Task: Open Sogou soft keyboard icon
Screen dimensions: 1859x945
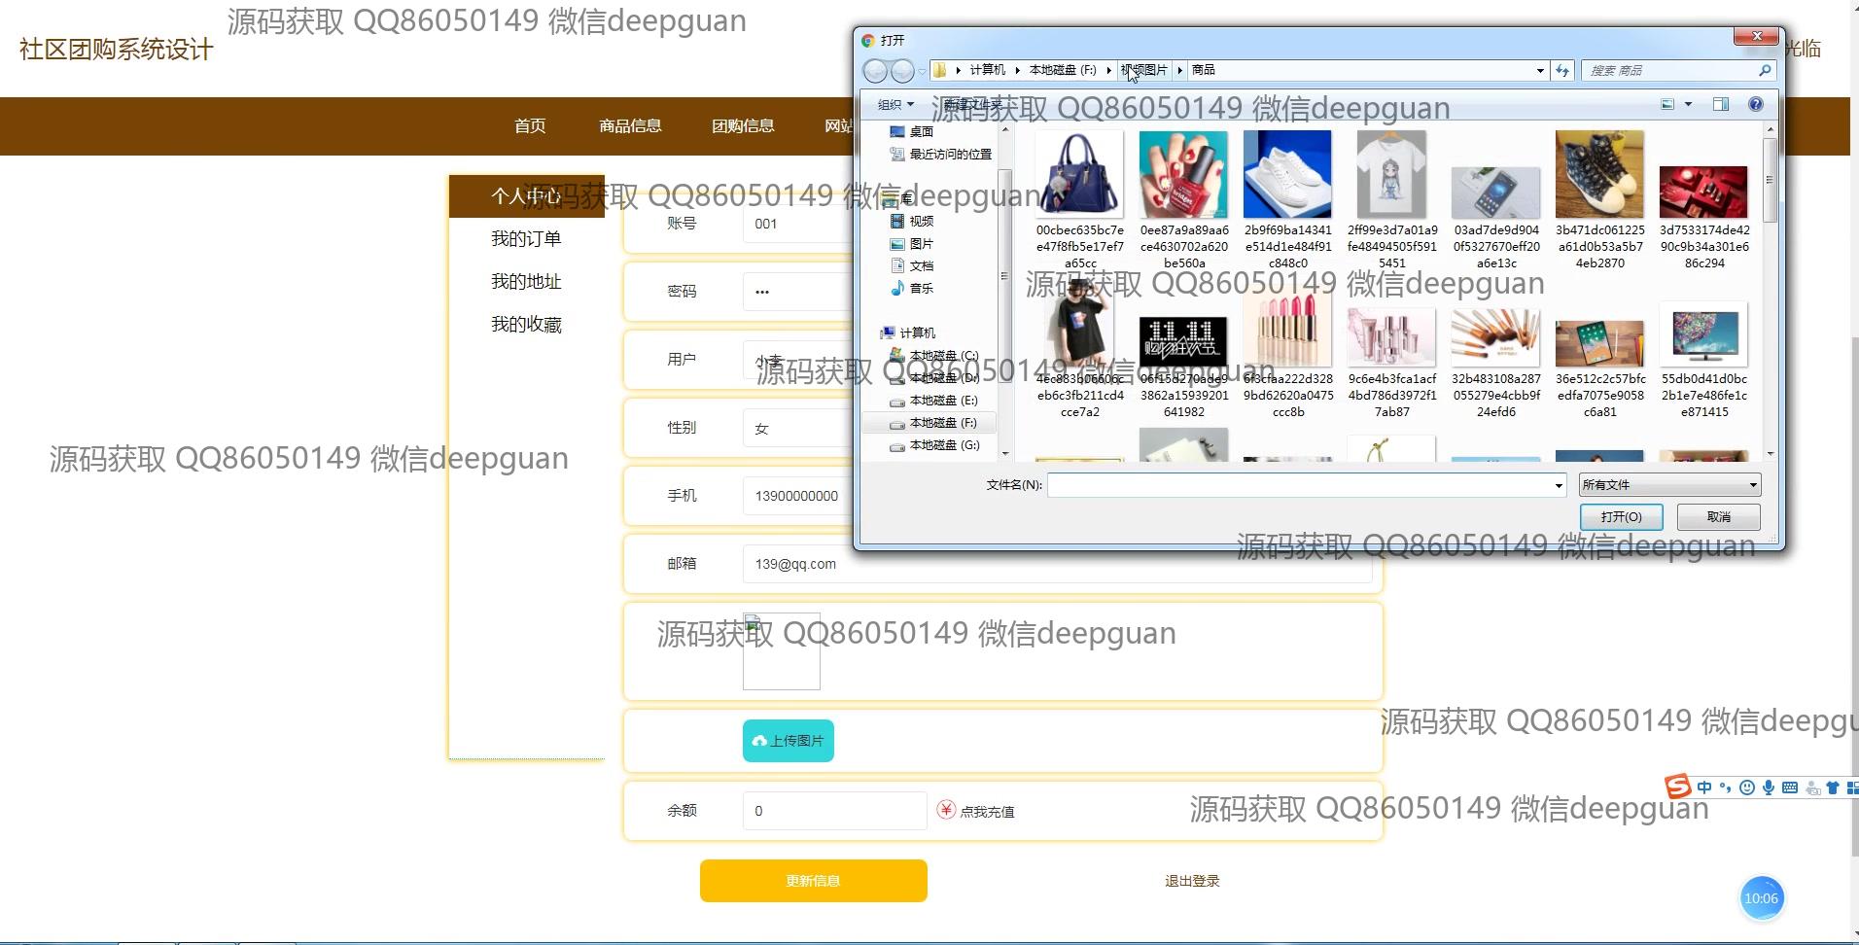Action: [x=1790, y=787]
